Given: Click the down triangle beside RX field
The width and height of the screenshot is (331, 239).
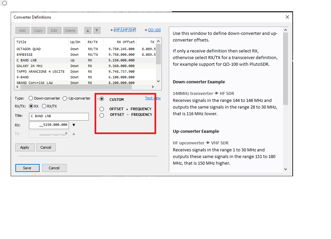Looking at the screenshot, I should [x=74, y=125].
